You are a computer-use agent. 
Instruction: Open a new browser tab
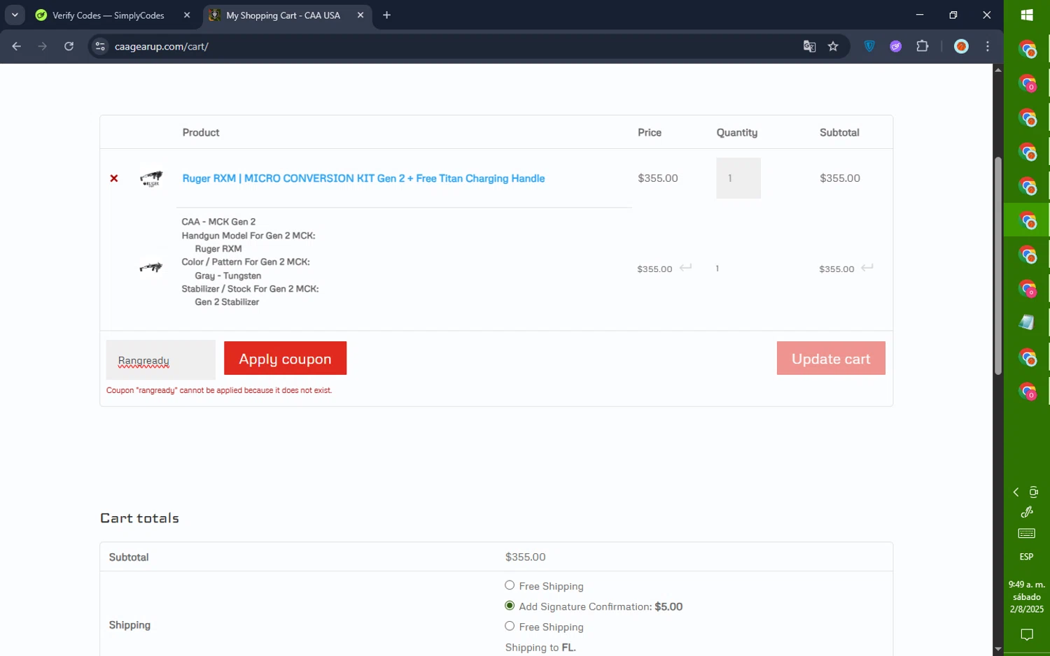386,15
